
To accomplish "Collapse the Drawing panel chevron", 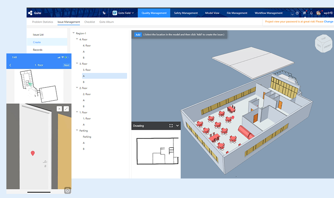I will pos(177,126).
